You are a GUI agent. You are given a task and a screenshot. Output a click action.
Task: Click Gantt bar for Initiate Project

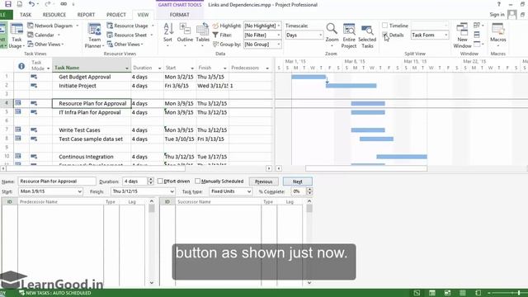(351, 86)
